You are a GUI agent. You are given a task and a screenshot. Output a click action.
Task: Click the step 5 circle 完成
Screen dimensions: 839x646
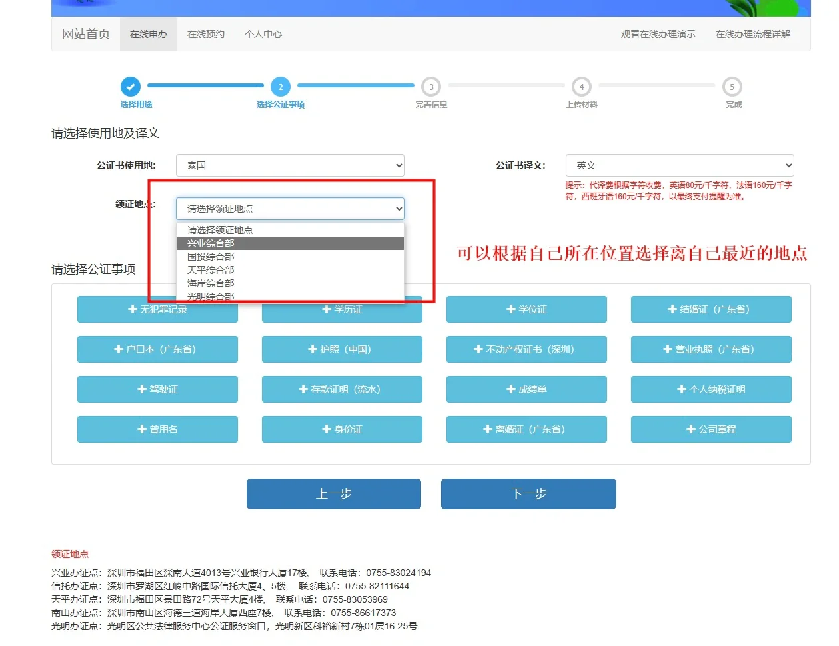(x=732, y=87)
